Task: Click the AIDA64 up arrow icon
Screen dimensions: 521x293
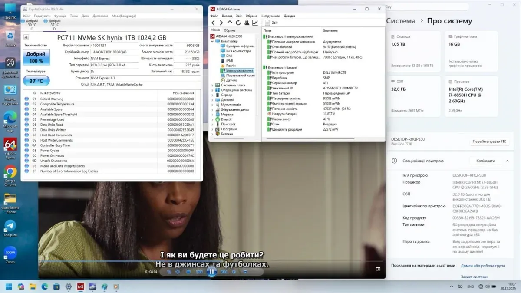Action: tap(230, 23)
